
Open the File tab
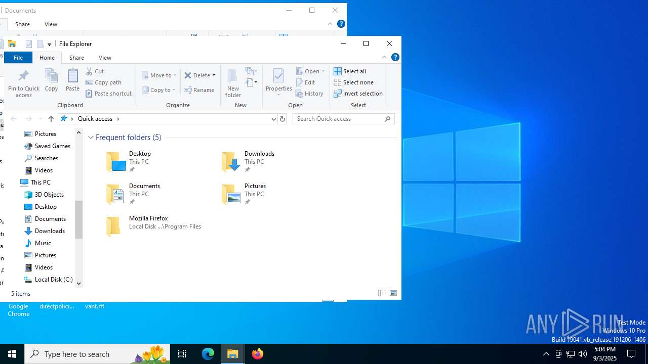coord(18,58)
